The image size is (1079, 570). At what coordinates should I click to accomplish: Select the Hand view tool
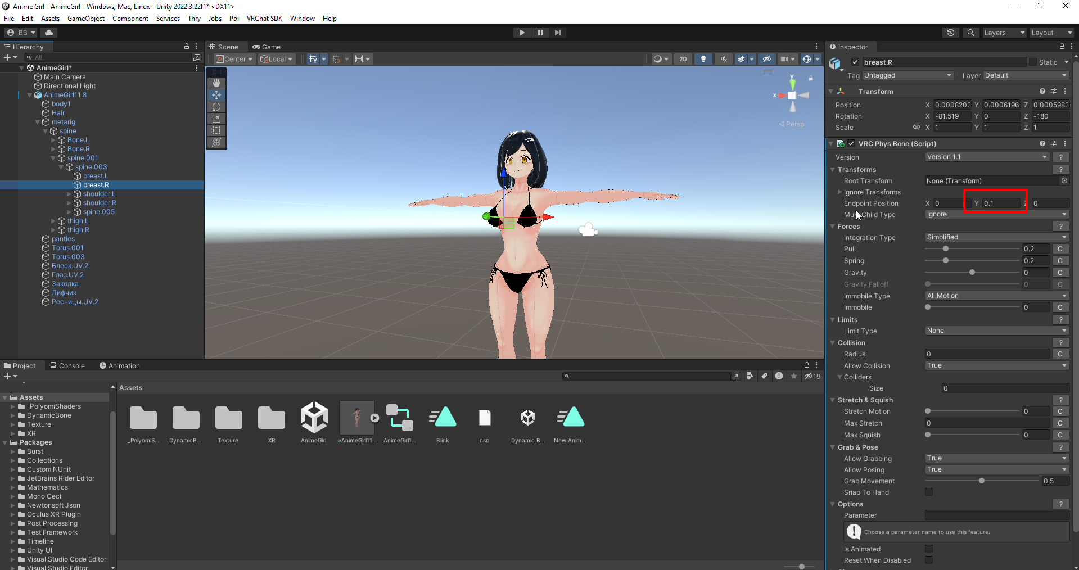point(216,83)
